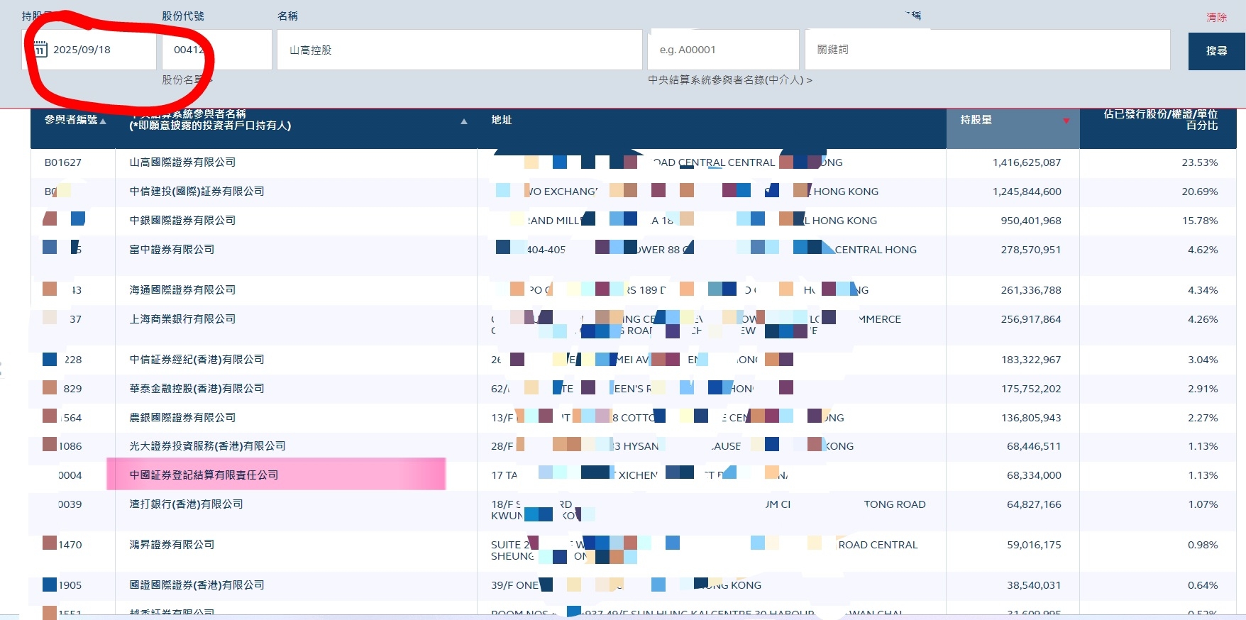1246x620 pixels.
Task: Sort by participant name column arrow
Action: [464, 121]
